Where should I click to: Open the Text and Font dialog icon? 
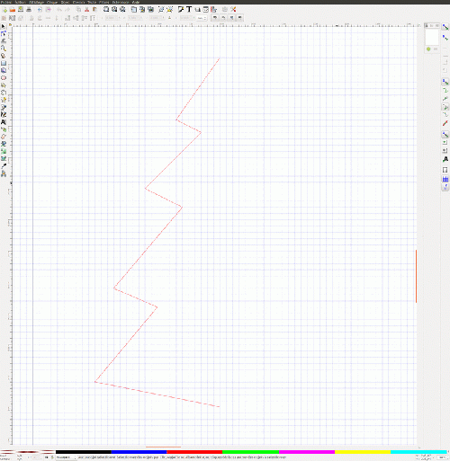pyautogui.click(x=189, y=10)
